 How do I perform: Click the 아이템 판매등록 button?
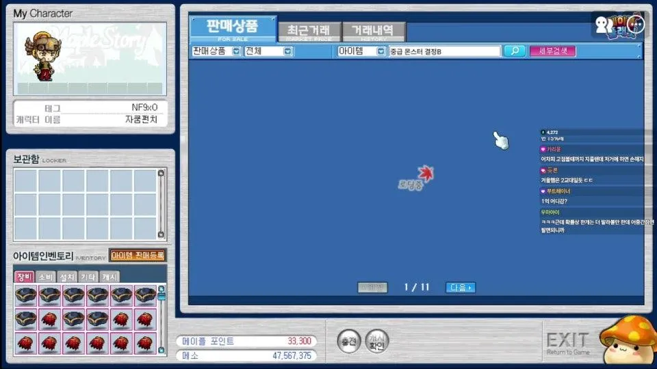pos(138,255)
